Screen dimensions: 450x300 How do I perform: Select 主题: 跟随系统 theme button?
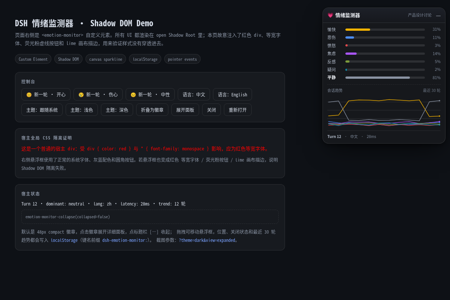pos(42,110)
